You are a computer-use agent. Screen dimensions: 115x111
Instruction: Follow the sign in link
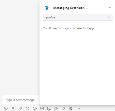pos(68,28)
